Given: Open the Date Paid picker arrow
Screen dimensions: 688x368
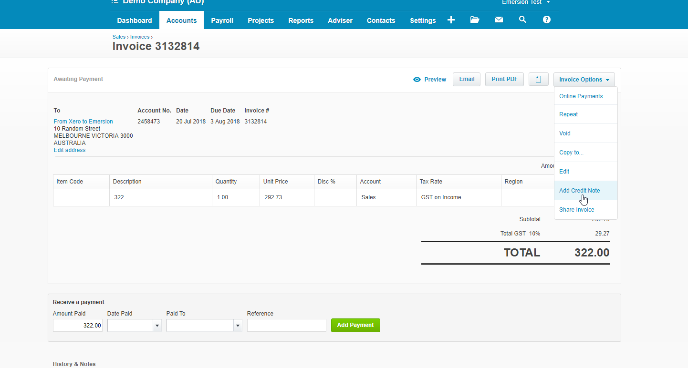Looking at the screenshot, I should pos(157,326).
